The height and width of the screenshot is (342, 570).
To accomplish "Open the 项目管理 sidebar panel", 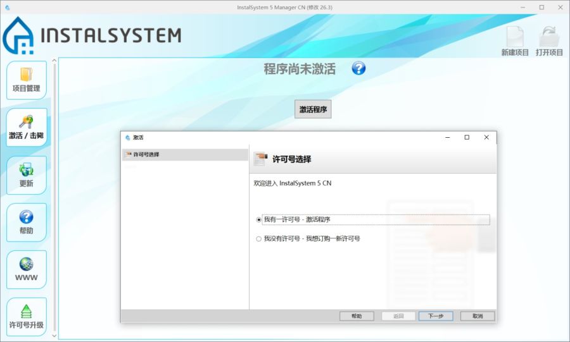I will click(26, 80).
